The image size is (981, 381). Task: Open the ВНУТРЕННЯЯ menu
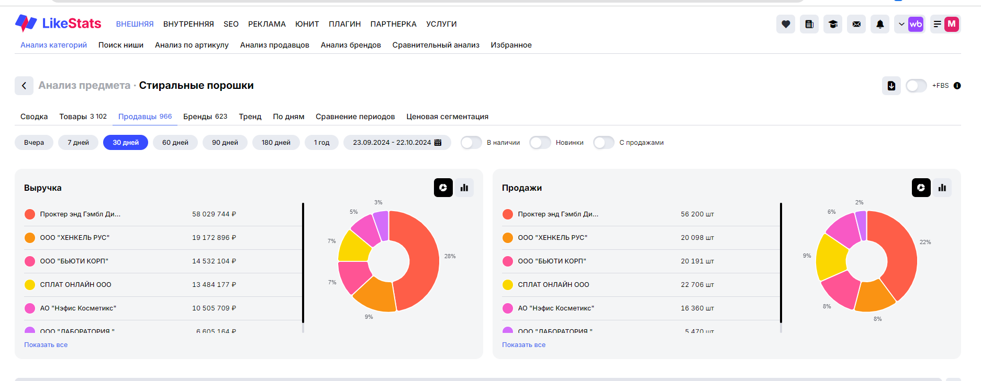tap(188, 24)
